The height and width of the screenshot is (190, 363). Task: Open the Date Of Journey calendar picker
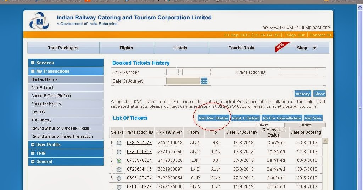(204, 81)
